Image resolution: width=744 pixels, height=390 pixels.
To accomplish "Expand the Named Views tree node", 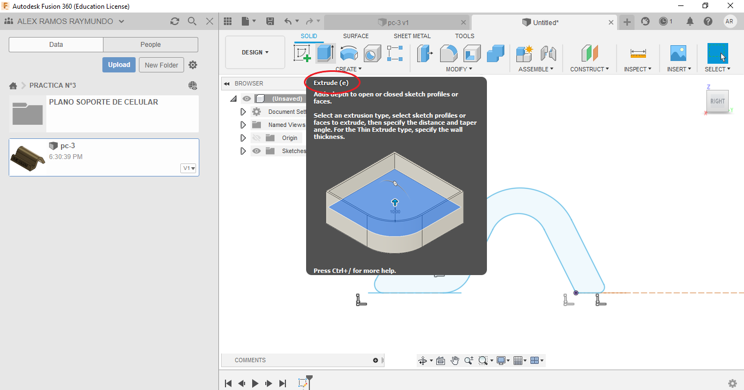I will pyautogui.click(x=243, y=125).
